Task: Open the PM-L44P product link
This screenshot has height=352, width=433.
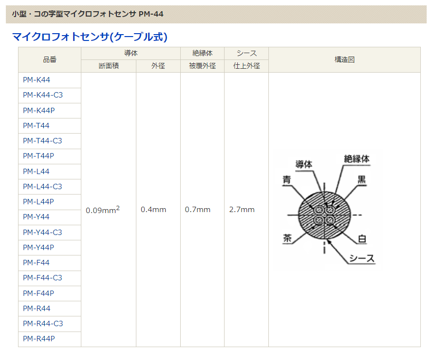Action: click(x=38, y=202)
